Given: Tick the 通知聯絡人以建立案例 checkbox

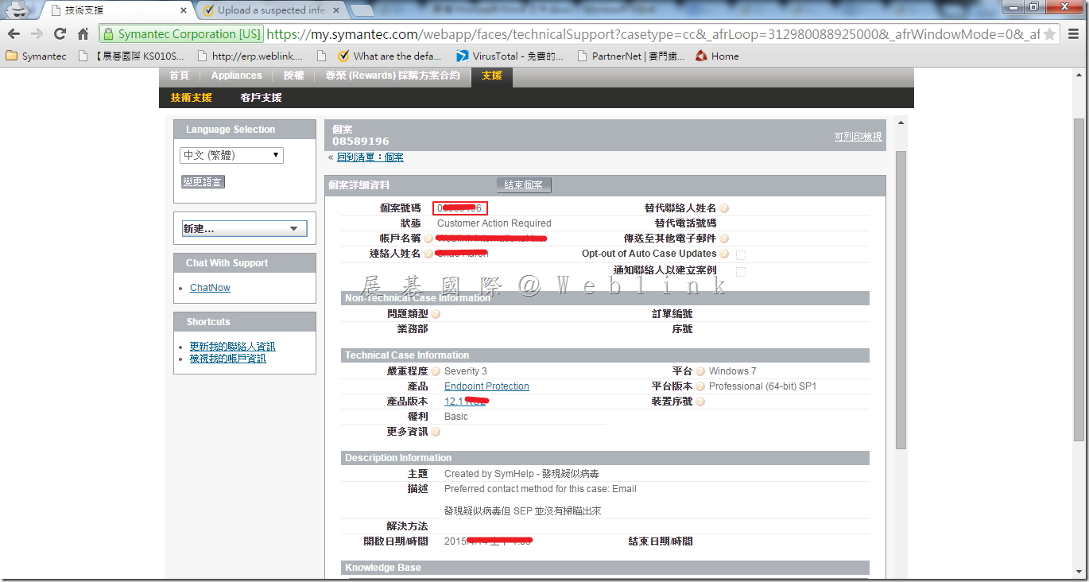Looking at the screenshot, I should pos(741,272).
